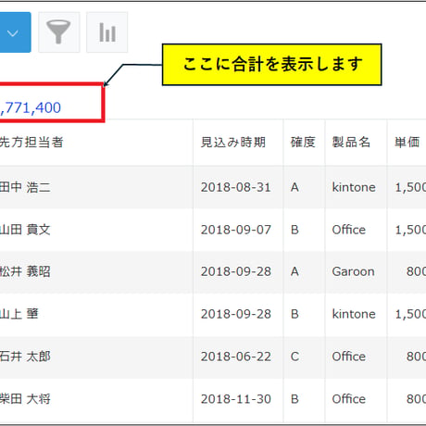Select the 山田 貴文 row name
The image size is (426, 426).
pos(25,230)
